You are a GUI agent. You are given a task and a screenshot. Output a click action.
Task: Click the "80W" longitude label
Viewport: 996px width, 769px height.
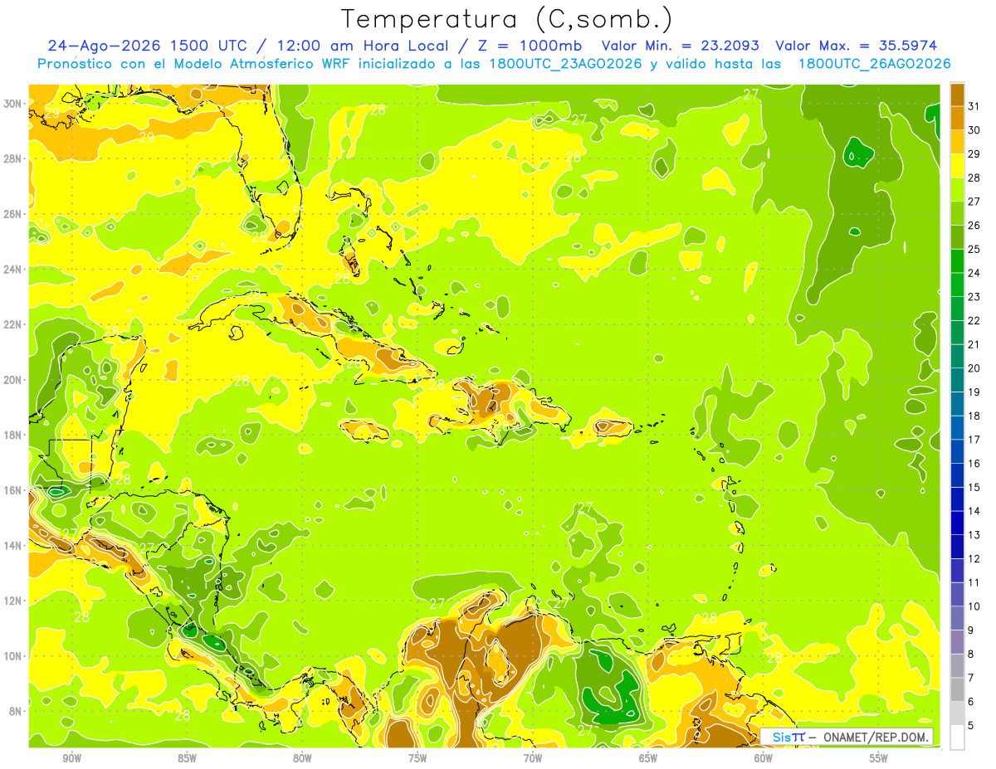point(302,758)
